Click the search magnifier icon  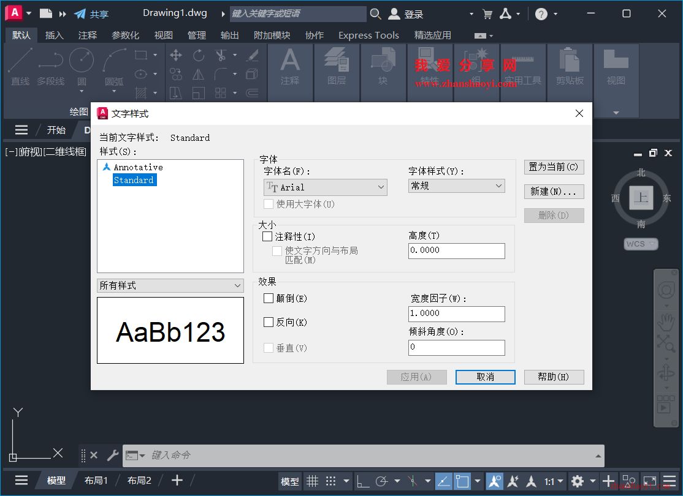coord(375,14)
